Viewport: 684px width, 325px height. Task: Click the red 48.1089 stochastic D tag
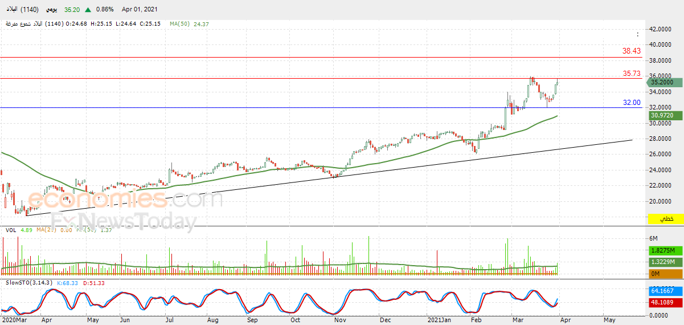coord(663,304)
